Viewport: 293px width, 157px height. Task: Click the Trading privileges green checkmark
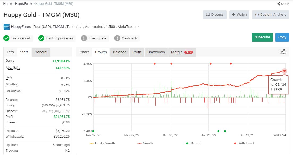(41, 38)
